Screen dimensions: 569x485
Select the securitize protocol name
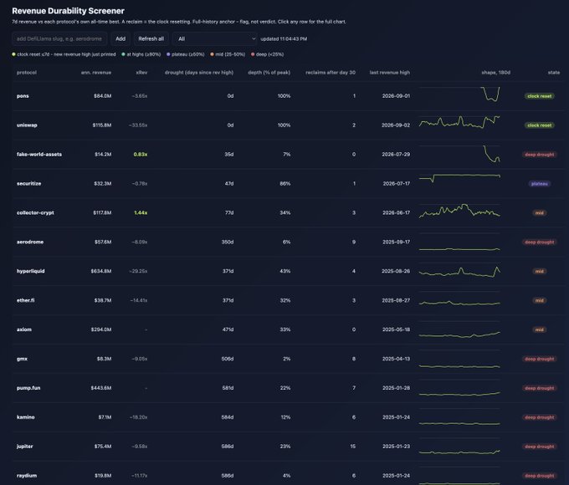(x=28, y=184)
